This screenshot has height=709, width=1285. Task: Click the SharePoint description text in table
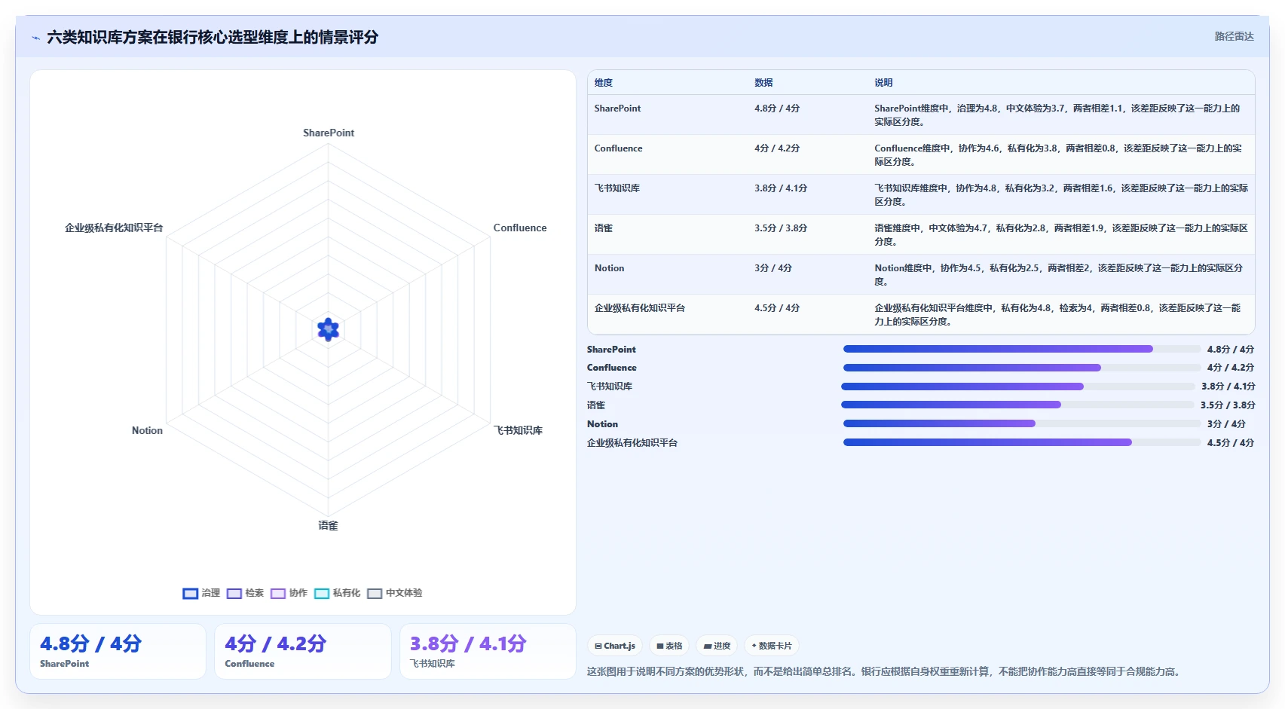coord(1057,115)
